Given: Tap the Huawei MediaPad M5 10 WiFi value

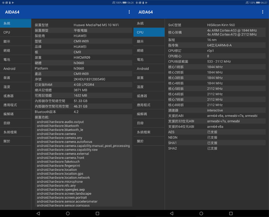Looking at the screenshot, I should click(x=96, y=25).
